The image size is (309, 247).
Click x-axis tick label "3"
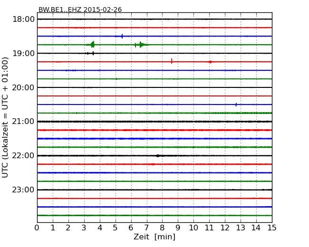84,228
